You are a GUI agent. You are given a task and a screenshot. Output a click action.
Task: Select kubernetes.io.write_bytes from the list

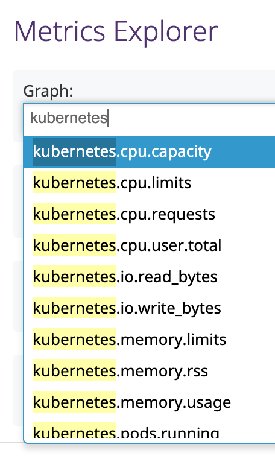point(150,308)
